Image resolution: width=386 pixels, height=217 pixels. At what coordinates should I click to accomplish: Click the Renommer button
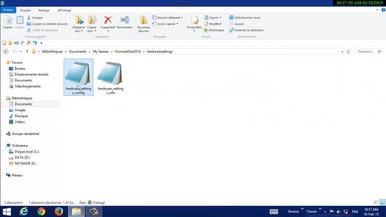[x=125, y=22]
